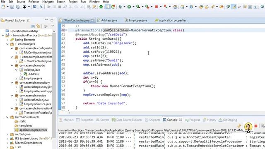Toggle Link with Editor in Project Explorer
Viewport: 265px width, 149px height.
[39, 26]
